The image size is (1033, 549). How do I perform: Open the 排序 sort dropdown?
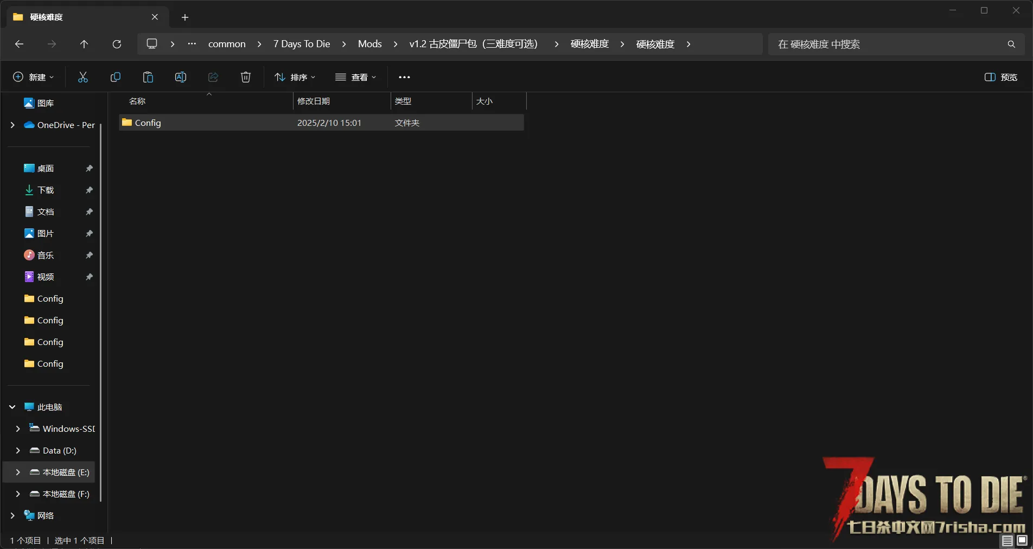pyautogui.click(x=295, y=77)
